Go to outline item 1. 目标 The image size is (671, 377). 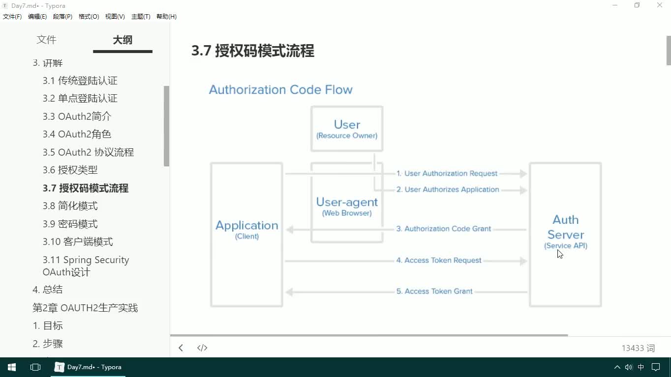[48, 325]
